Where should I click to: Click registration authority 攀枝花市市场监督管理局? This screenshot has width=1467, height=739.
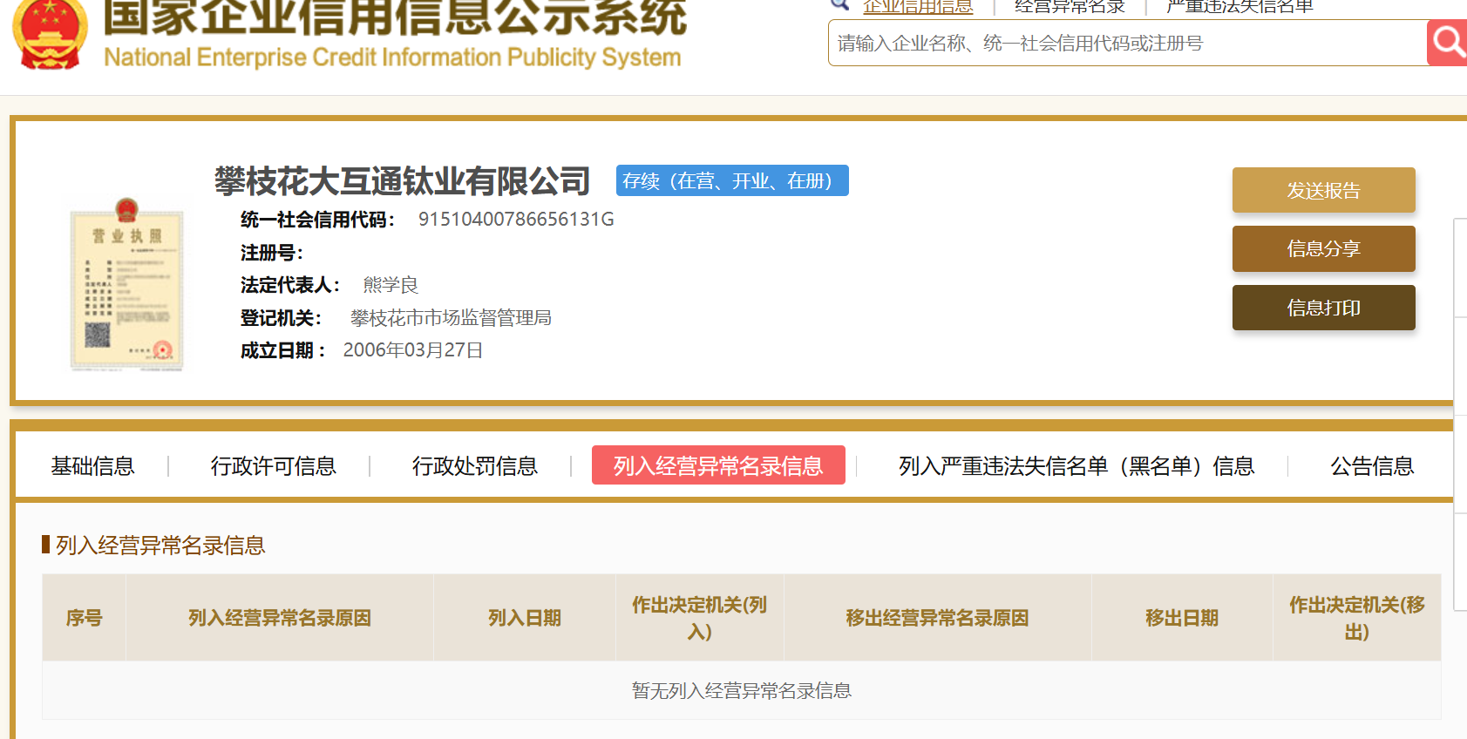(451, 318)
